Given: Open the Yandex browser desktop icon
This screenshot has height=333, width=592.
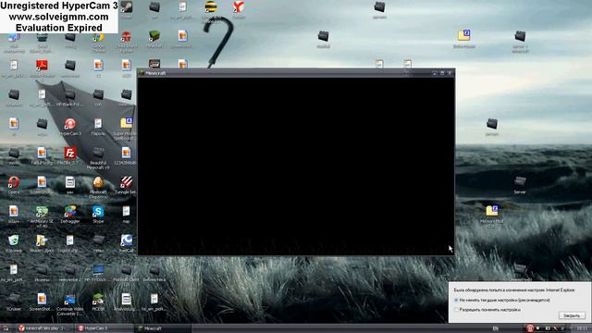Looking at the screenshot, I should (239, 6).
